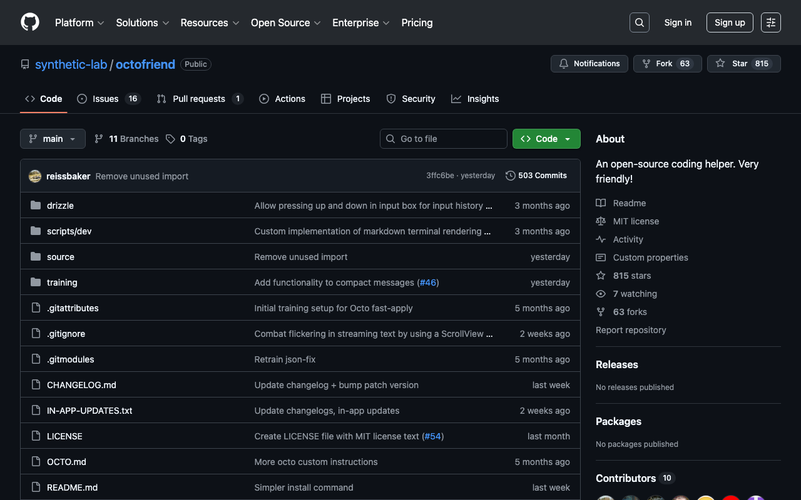Viewport: 801px width, 500px height.
Task: Open the MIT license link
Action: [635, 221]
